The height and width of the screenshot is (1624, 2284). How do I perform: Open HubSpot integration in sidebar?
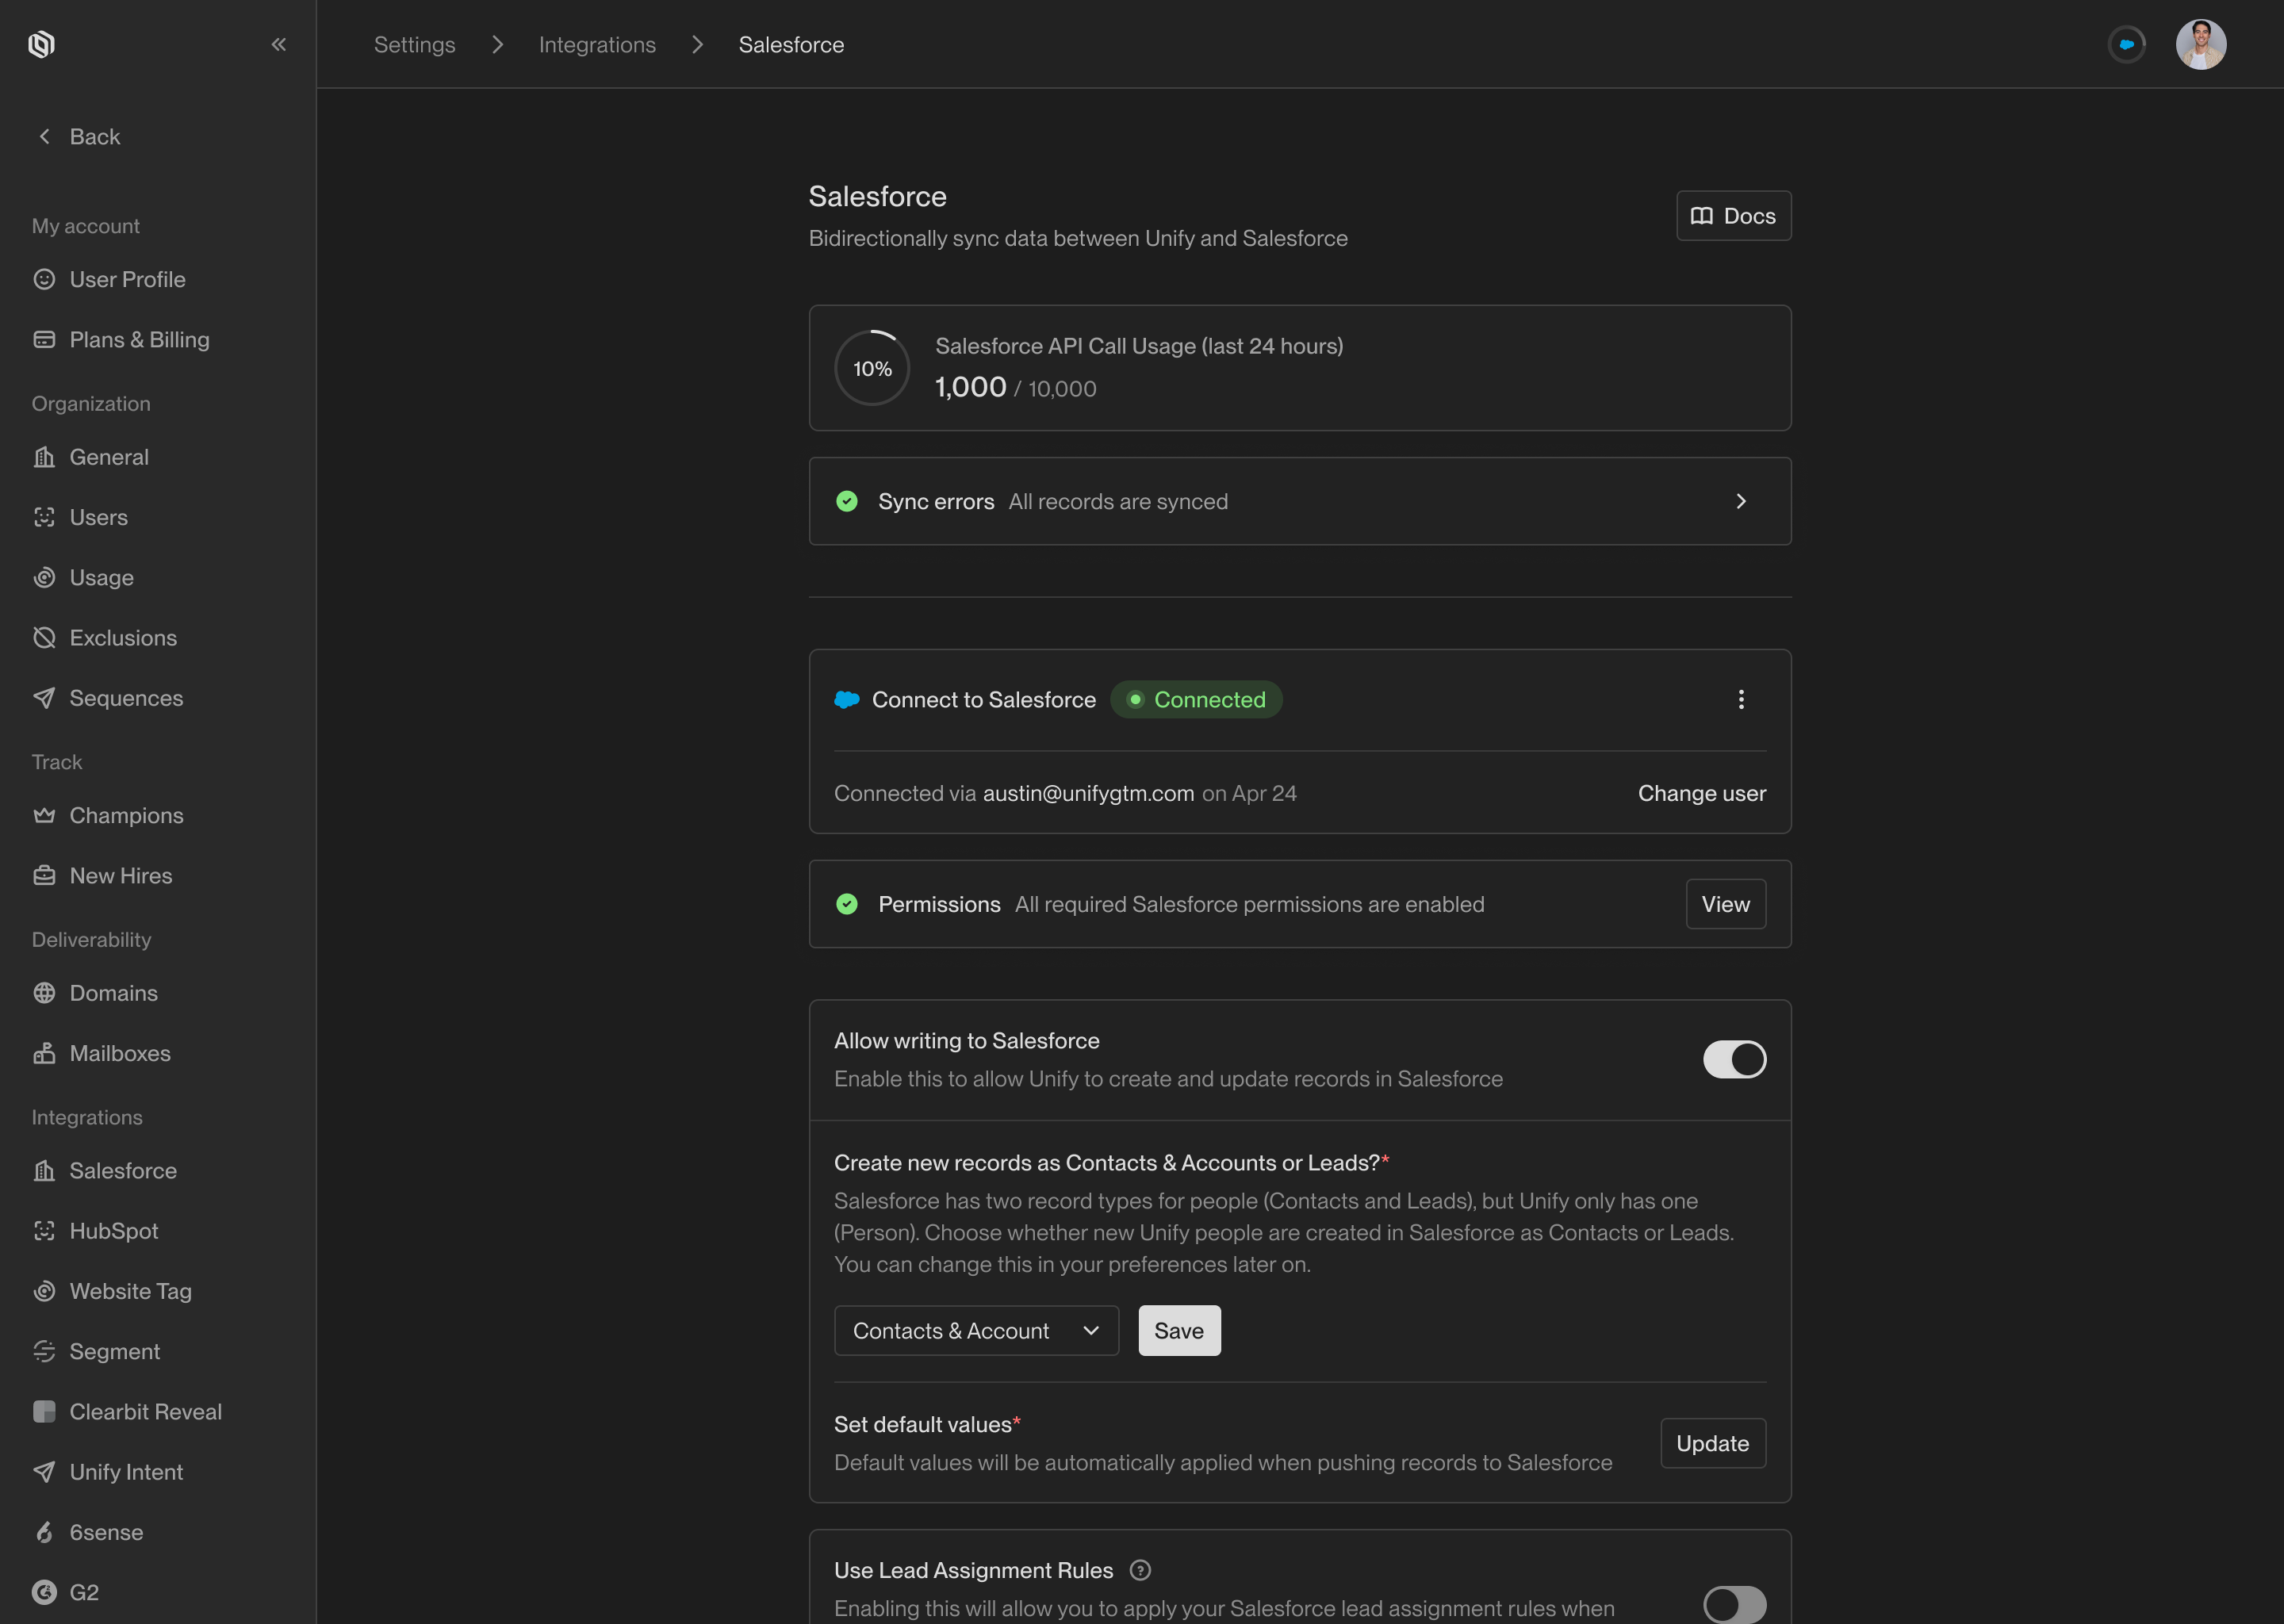click(x=113, y=1231)
